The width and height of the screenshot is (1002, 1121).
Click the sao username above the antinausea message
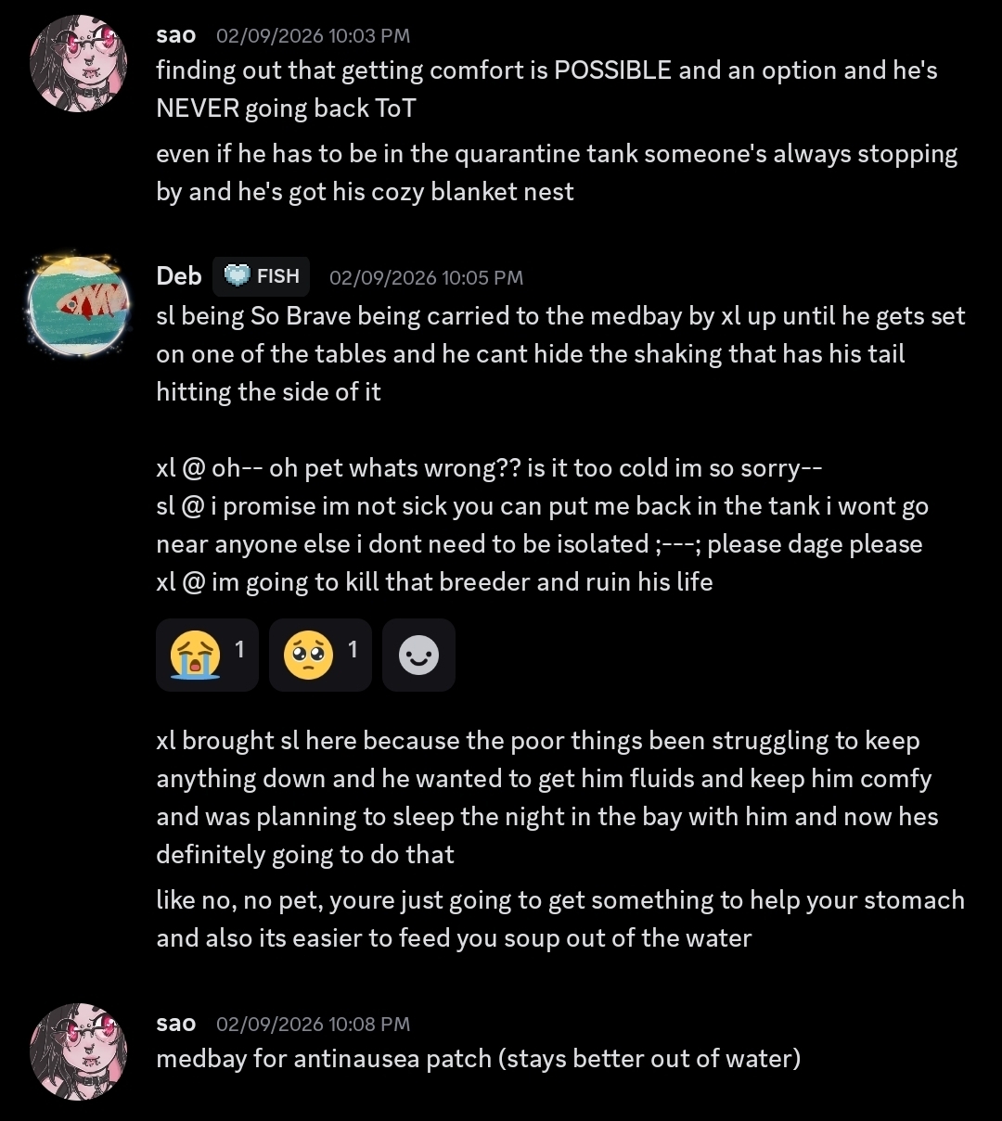pos(176,1024)
